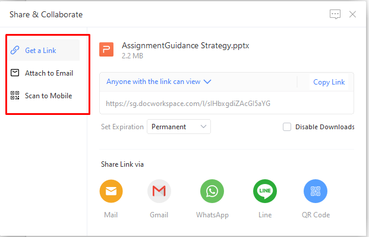This screenshot has height=237, width=369.
Task: Click the 2.2 MB file size text
Action: click(x=133, y=56)
